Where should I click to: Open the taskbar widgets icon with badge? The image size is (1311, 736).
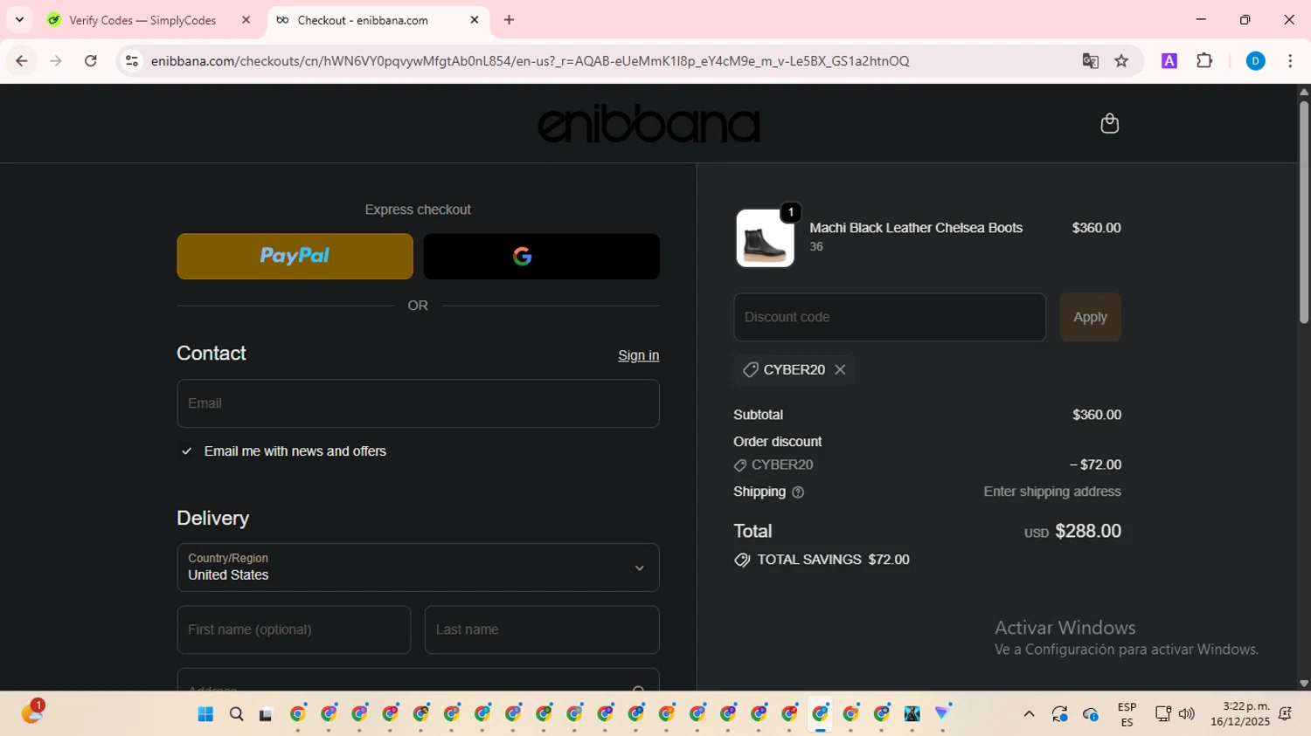[x=32, y=712]
